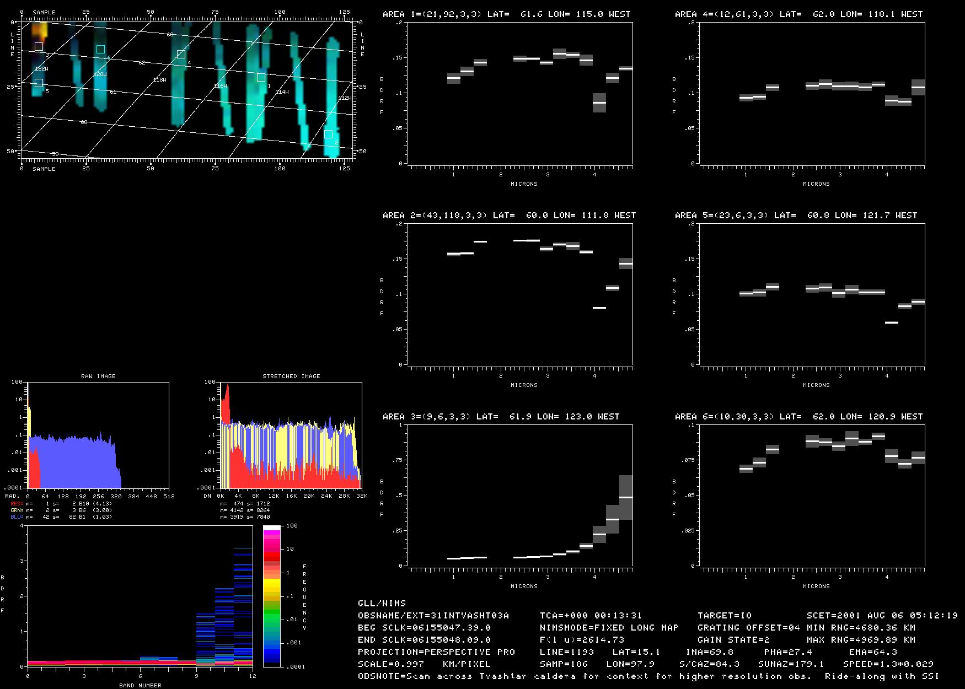
Task: Click the SAMP=186 field
Action: (564, 664)
